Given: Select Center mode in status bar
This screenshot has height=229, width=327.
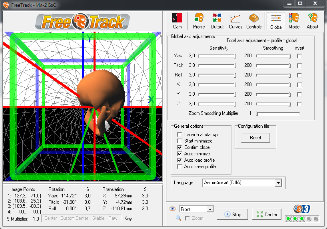Looking at the screenshot, I should (x=51, y=218).
